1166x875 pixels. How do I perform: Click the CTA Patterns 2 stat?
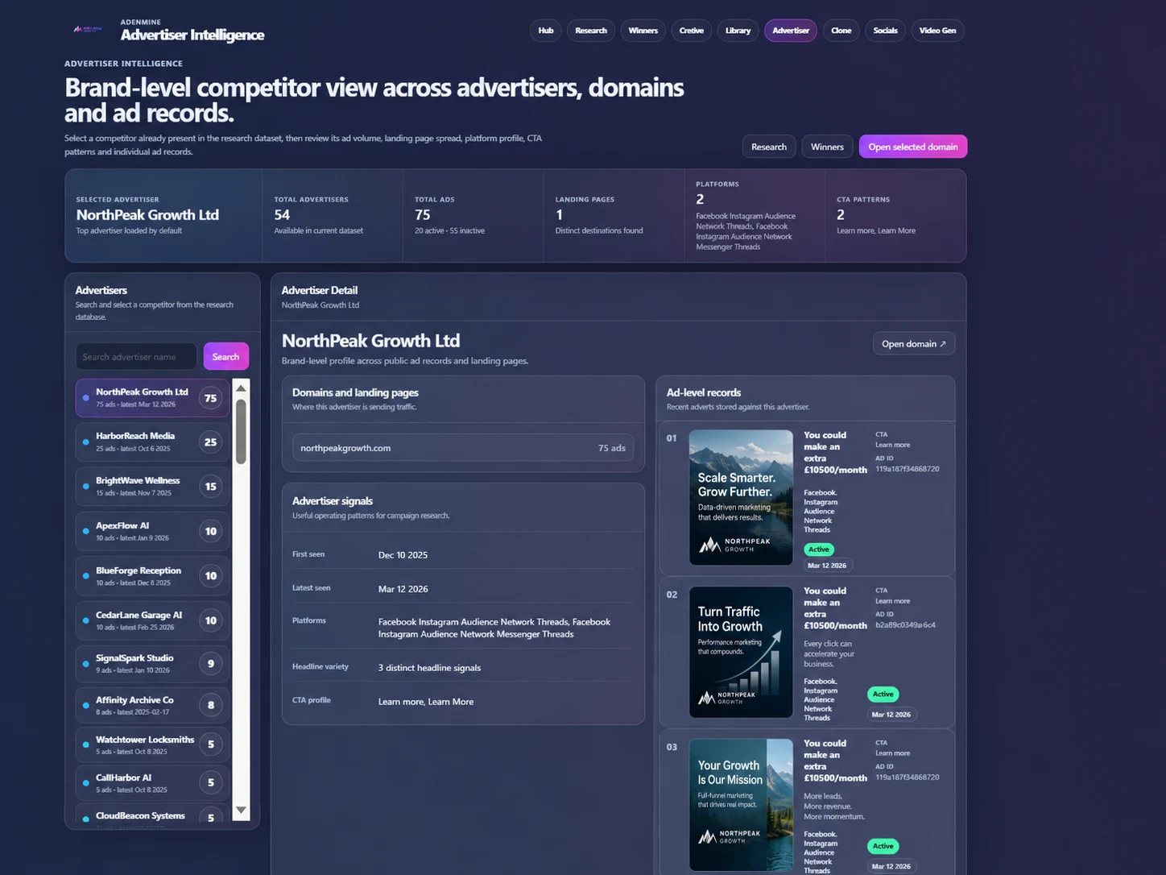point(895,216)
